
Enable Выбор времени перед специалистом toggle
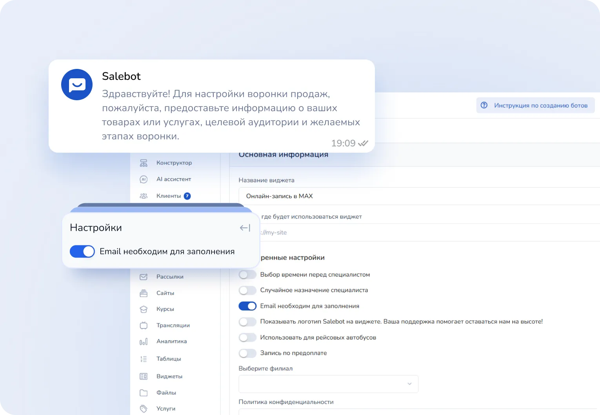coord(247,275)
